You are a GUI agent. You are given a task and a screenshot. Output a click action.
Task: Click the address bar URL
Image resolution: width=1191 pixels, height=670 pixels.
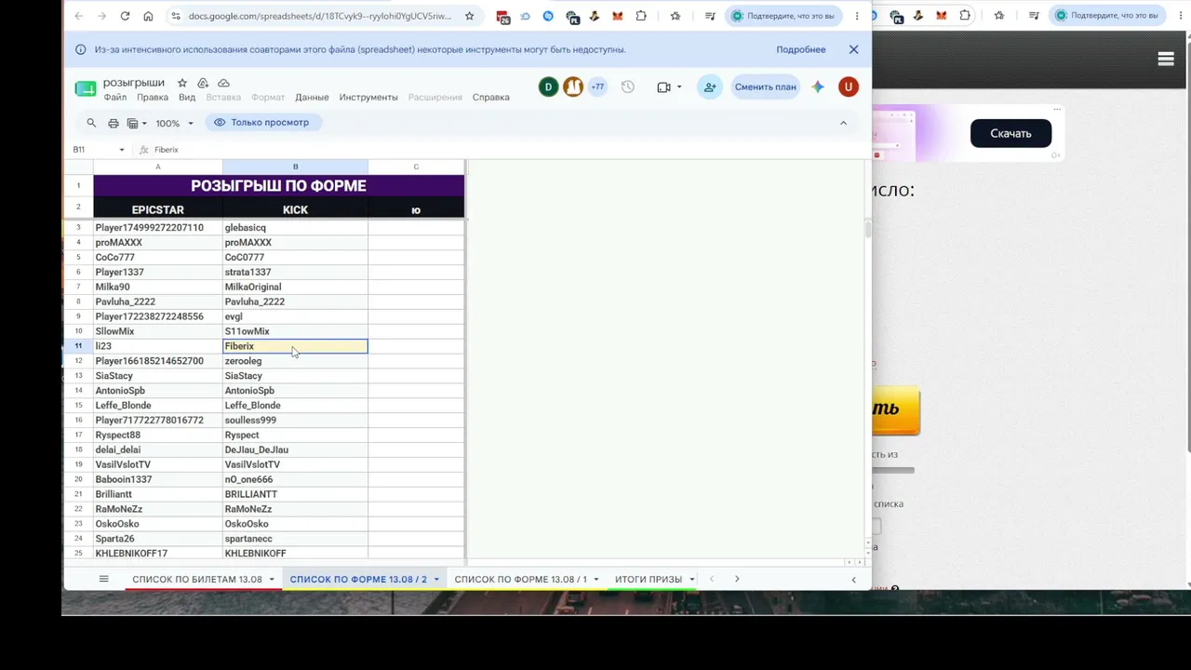[x=320, y=16]
